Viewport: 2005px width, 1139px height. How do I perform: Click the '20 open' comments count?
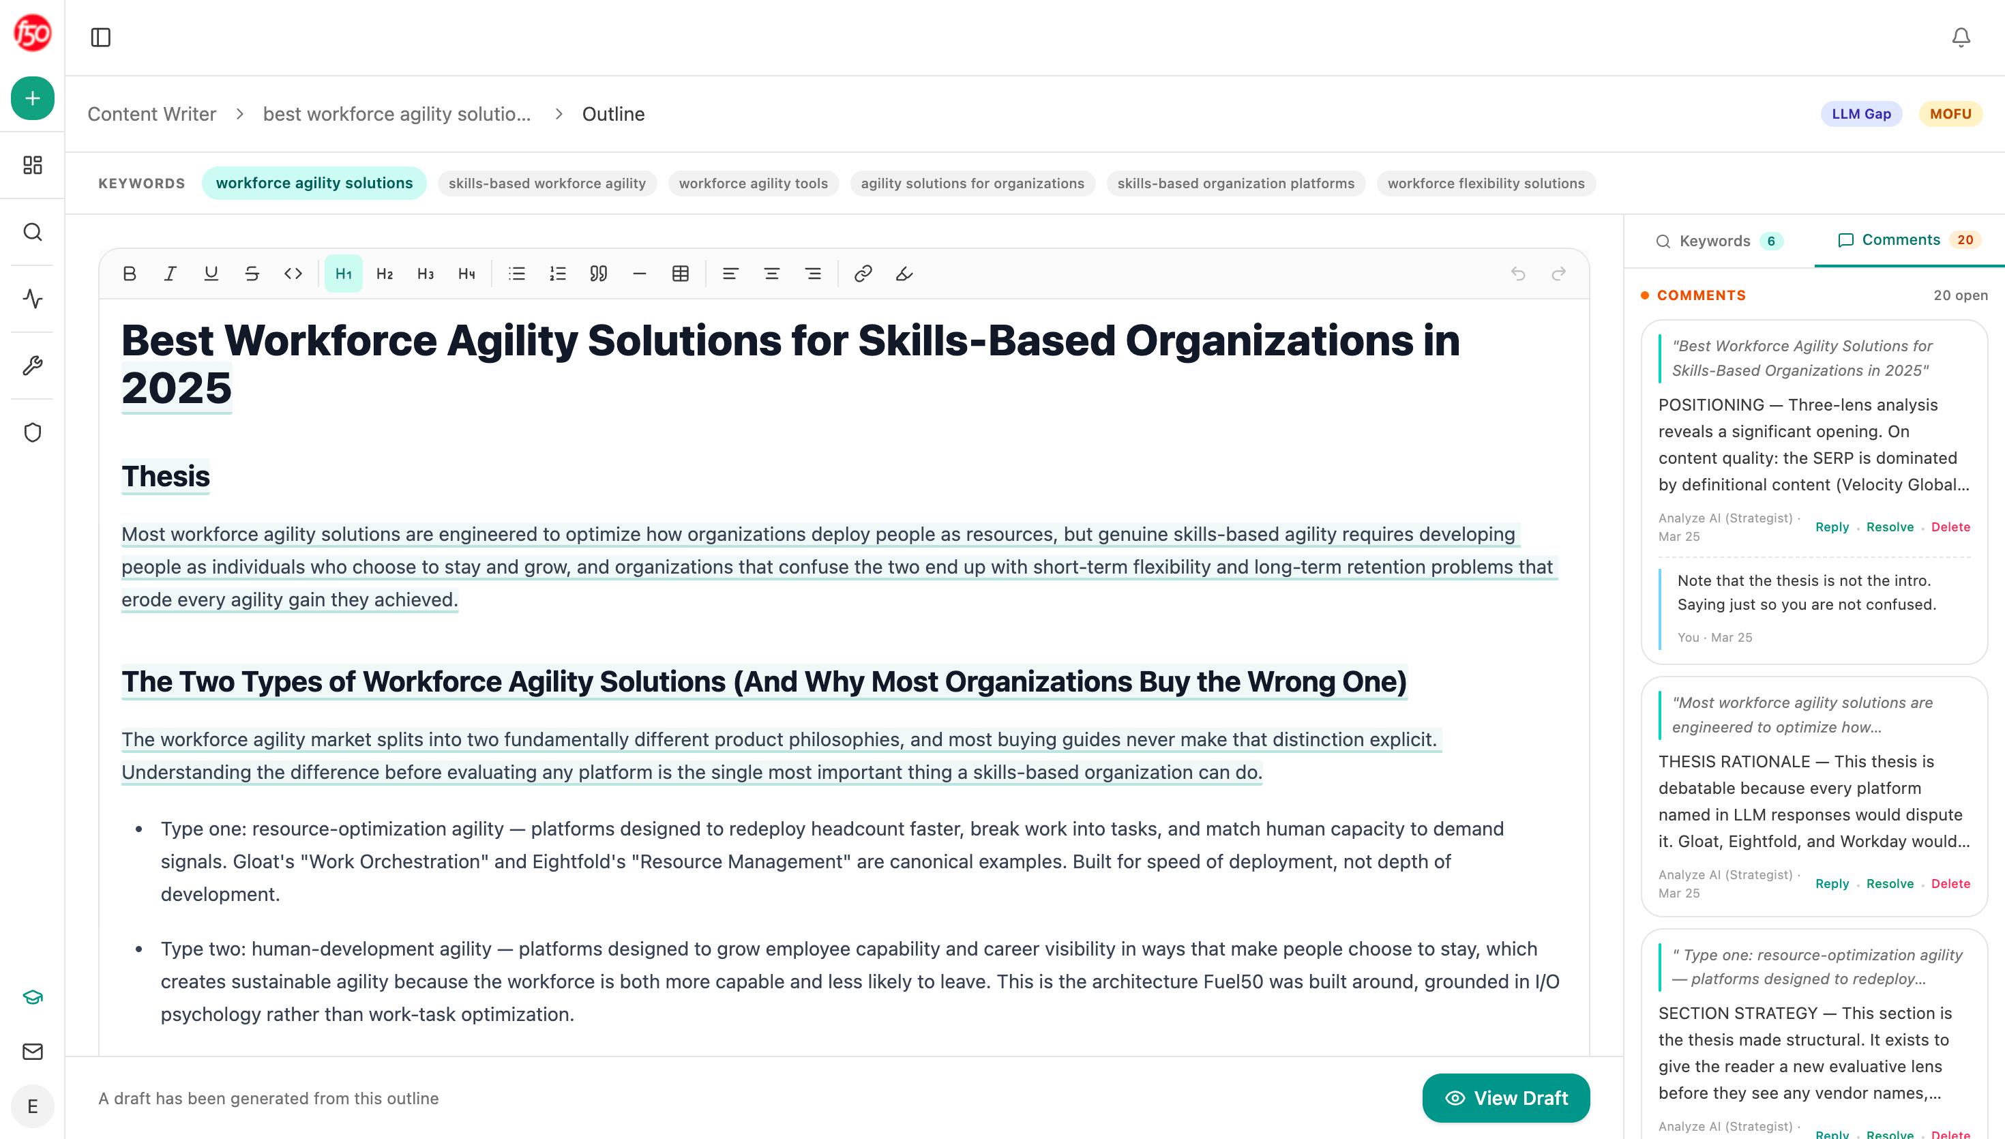[1959, 296]
